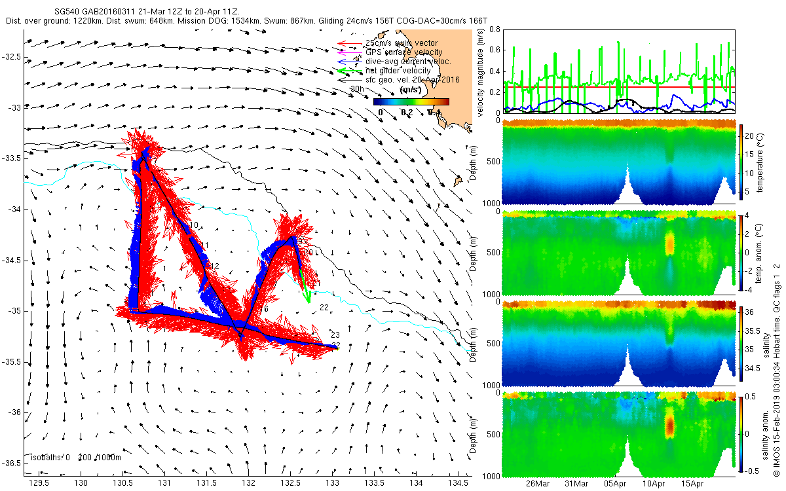This screenshot has width=786, height=491.
Task: Click latitude tick '-34' on map axis
Action: coord(14,209)
